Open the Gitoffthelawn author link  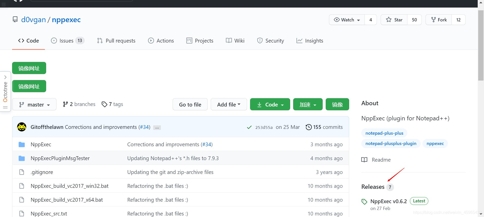[x=47, y=127]
